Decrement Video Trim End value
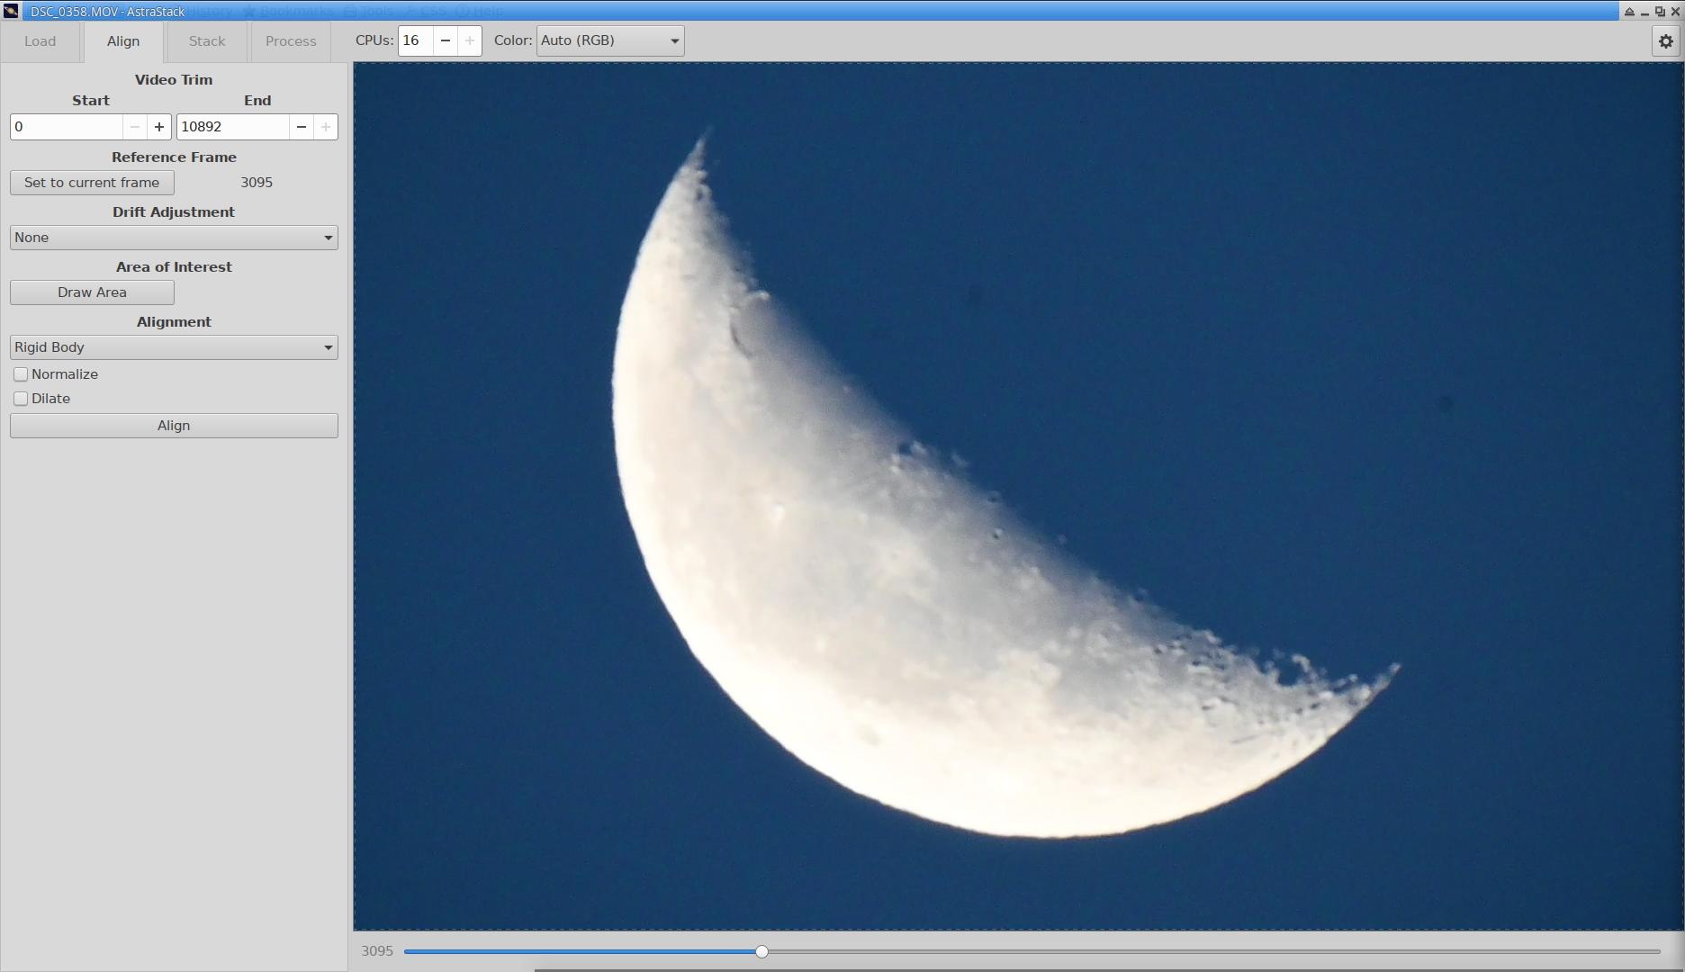This screenshot has width=1685, height=972. (302, 127)
